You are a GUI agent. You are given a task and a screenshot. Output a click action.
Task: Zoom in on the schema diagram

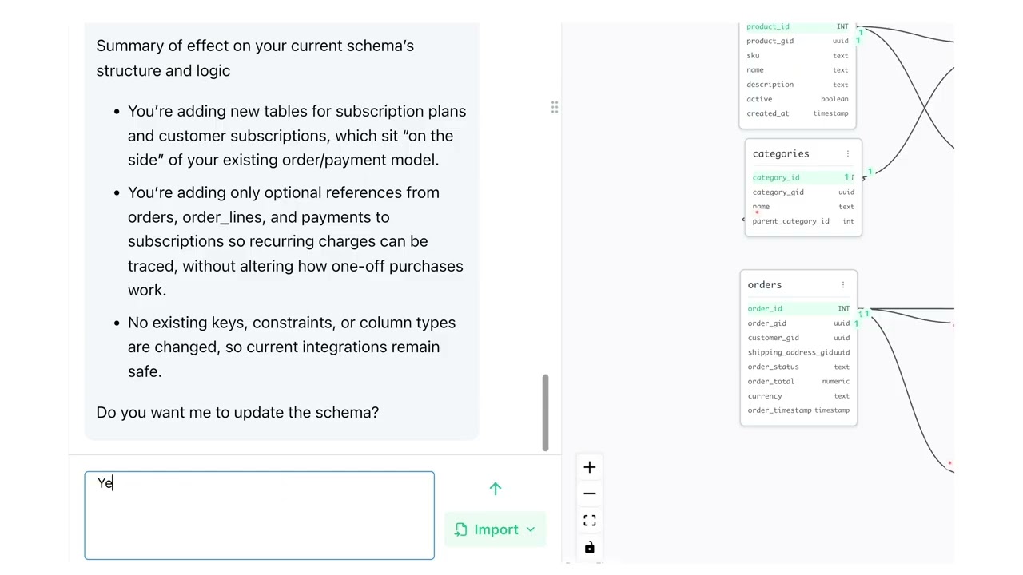(x=590, y=467)
